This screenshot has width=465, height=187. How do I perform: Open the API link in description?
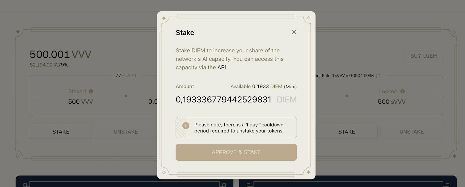pos(222,67)
